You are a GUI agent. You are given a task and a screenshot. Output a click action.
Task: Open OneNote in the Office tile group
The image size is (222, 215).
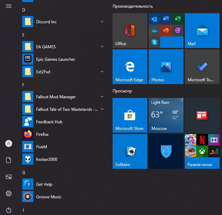click(x=178, y=31)
